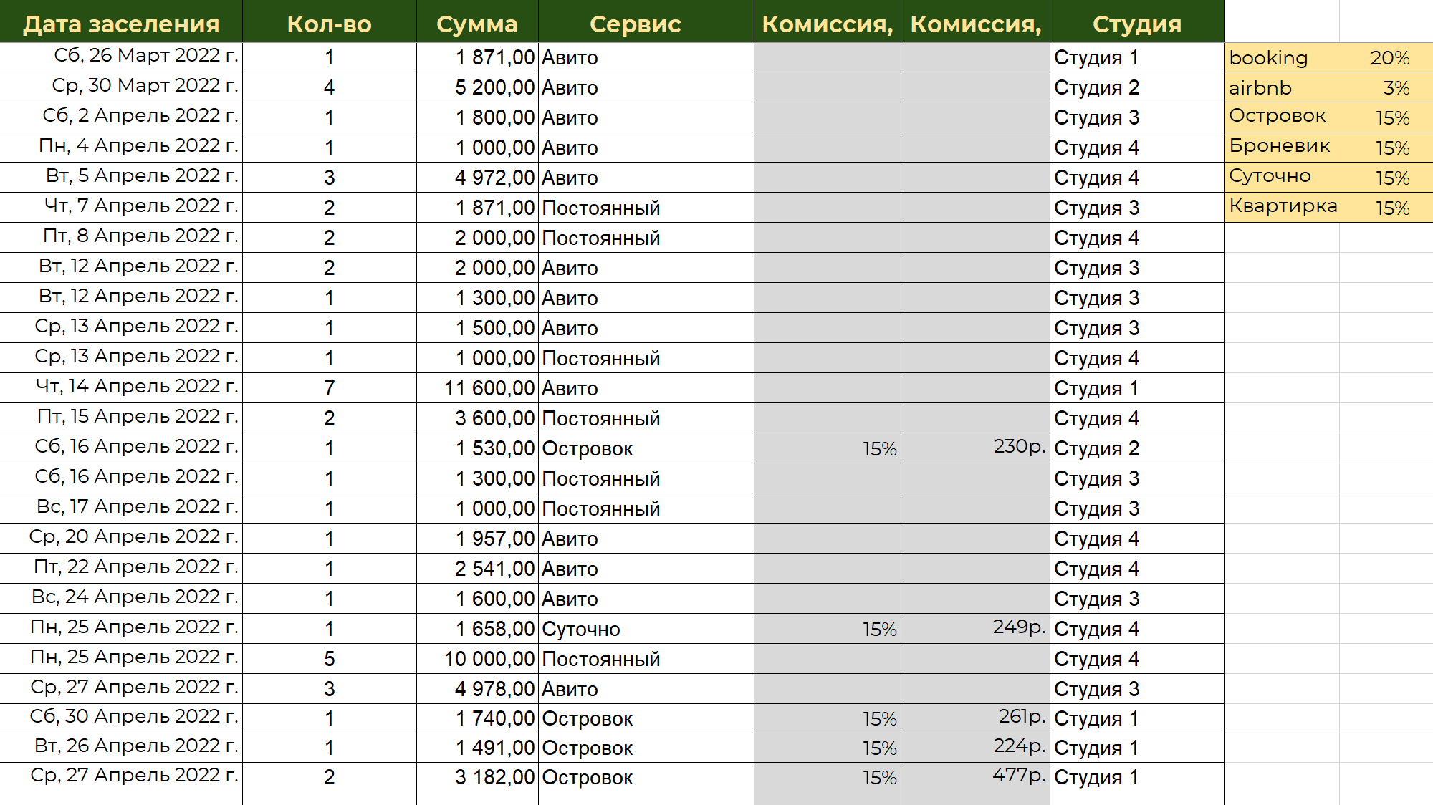1433x805 pixels.
Task: Click the date cell Ср, 30 Март 2022 г.
Action: (x=121, y=87)
